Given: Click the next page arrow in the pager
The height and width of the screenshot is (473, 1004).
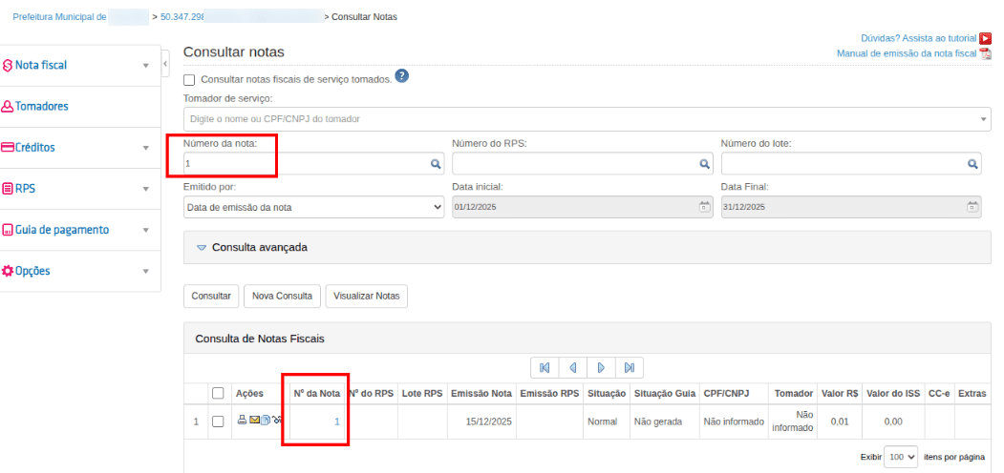Looking at the screenshot, I should [x=601, y=367].
